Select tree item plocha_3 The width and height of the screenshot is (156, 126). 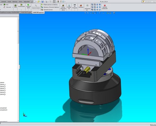pyautogui.click(x=3, y=89)
